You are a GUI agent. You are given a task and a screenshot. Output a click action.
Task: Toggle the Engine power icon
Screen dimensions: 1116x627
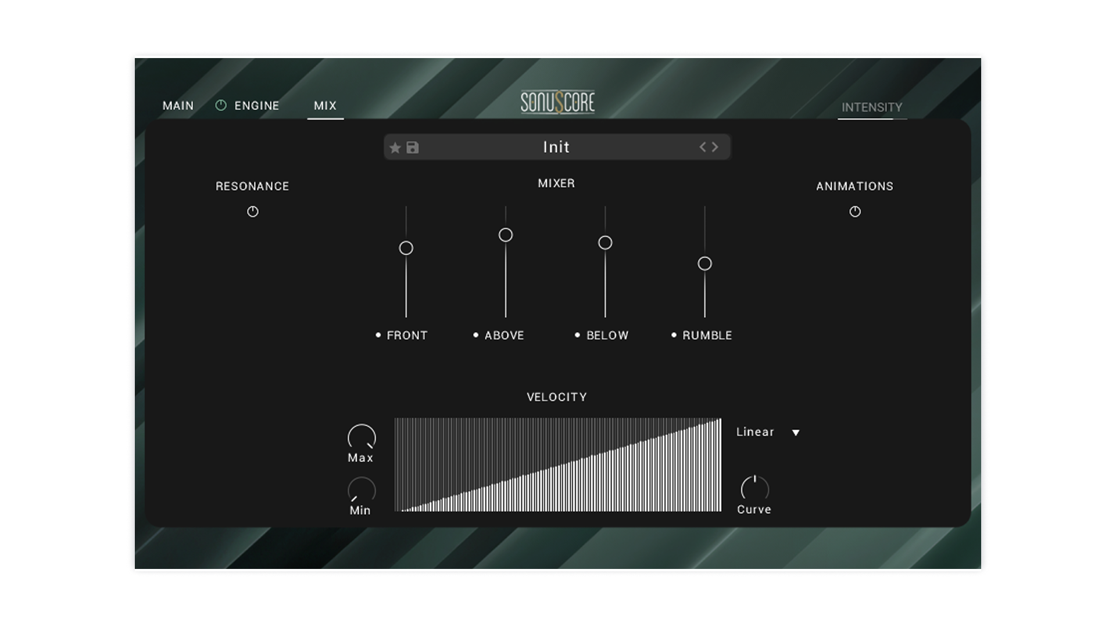pyautogui.click(x=221, y=105)
